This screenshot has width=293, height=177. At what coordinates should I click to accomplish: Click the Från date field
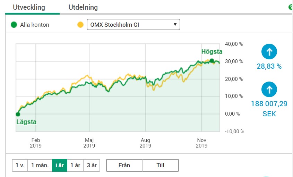(x=124, y=165)
